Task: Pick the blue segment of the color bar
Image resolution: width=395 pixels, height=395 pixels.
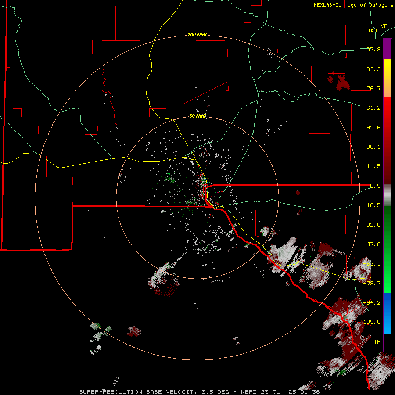Action: click(388, 313)
